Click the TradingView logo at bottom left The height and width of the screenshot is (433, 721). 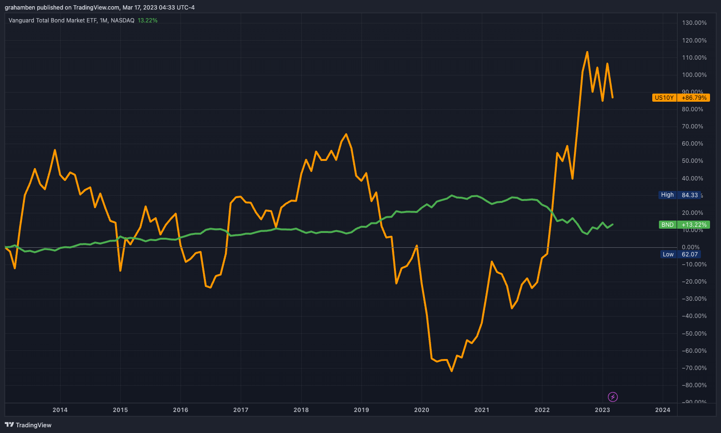28,425
